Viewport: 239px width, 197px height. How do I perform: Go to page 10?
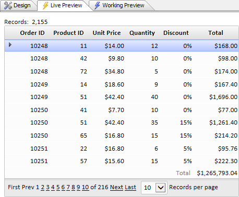coord(85,187)
